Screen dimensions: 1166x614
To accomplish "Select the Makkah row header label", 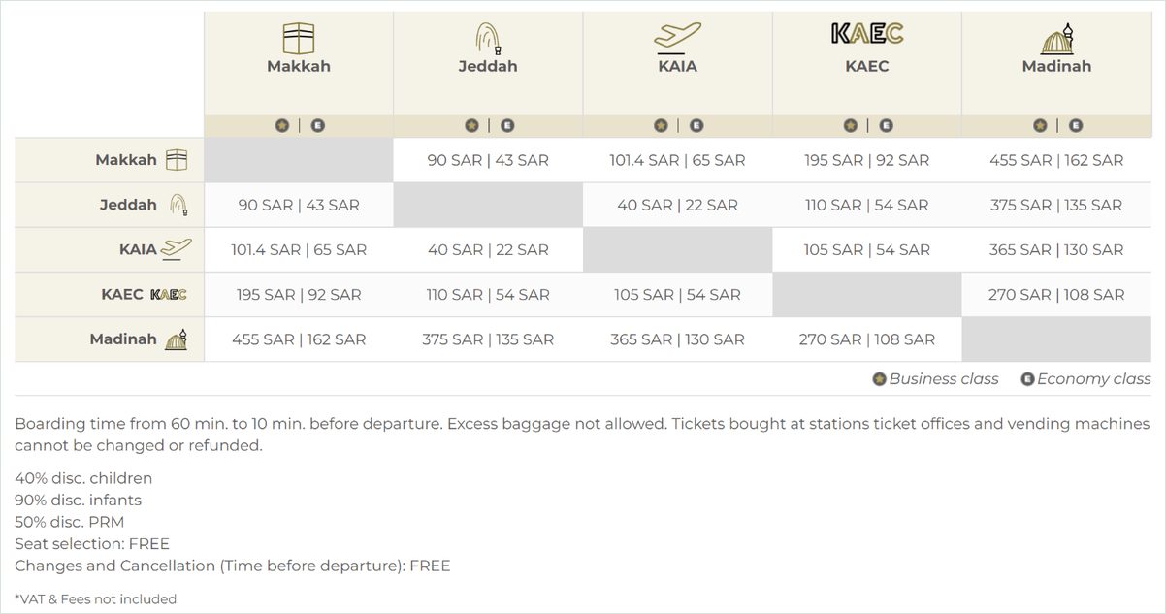I will click(126, 160).
